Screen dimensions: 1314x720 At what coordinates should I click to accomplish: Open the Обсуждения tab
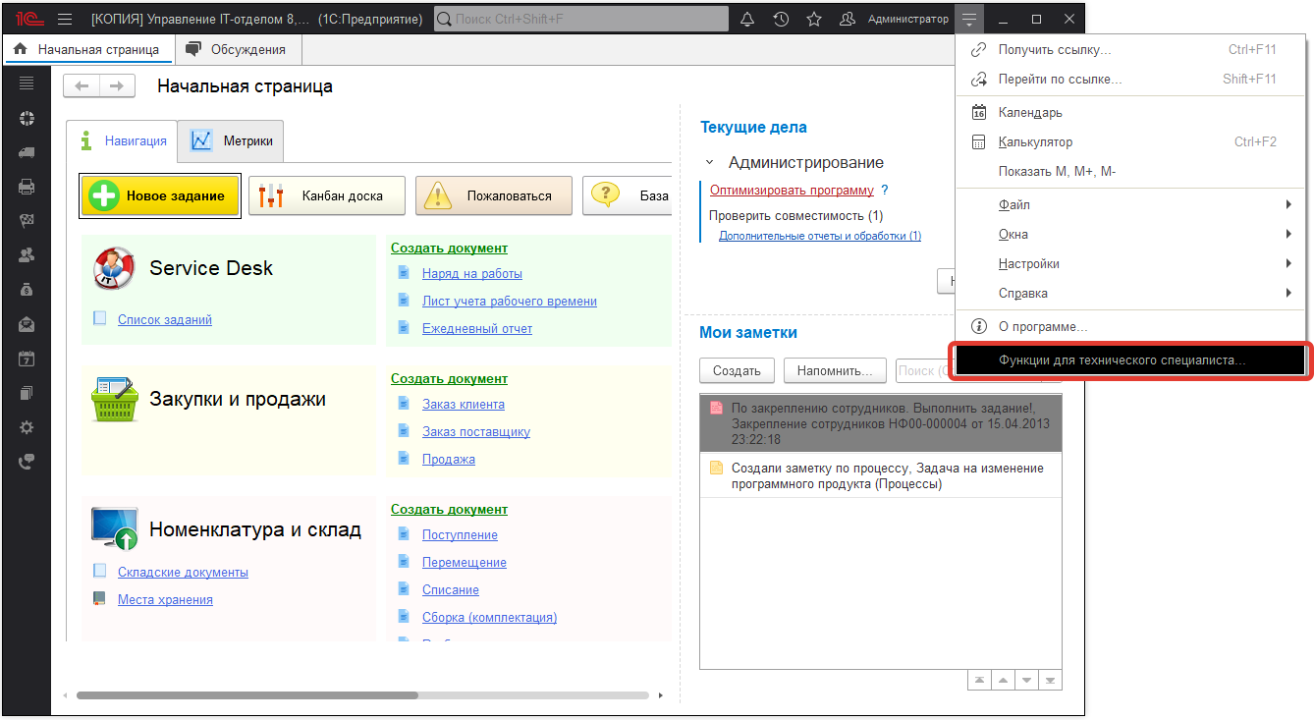[x=237, y=49]
